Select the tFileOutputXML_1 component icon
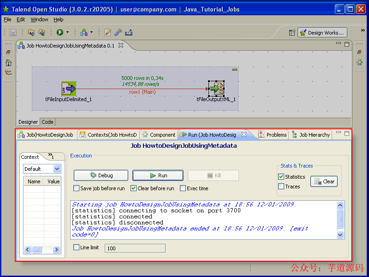 coord(216,88)
